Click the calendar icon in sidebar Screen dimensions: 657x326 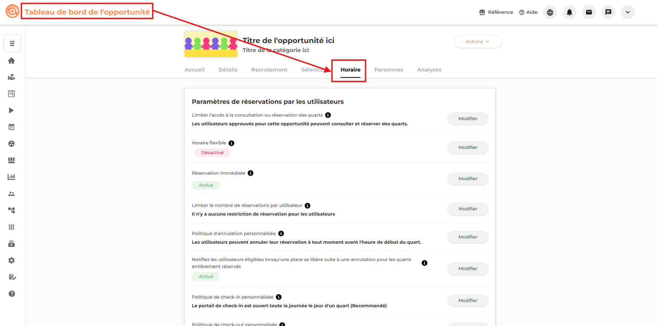[11, 127]
